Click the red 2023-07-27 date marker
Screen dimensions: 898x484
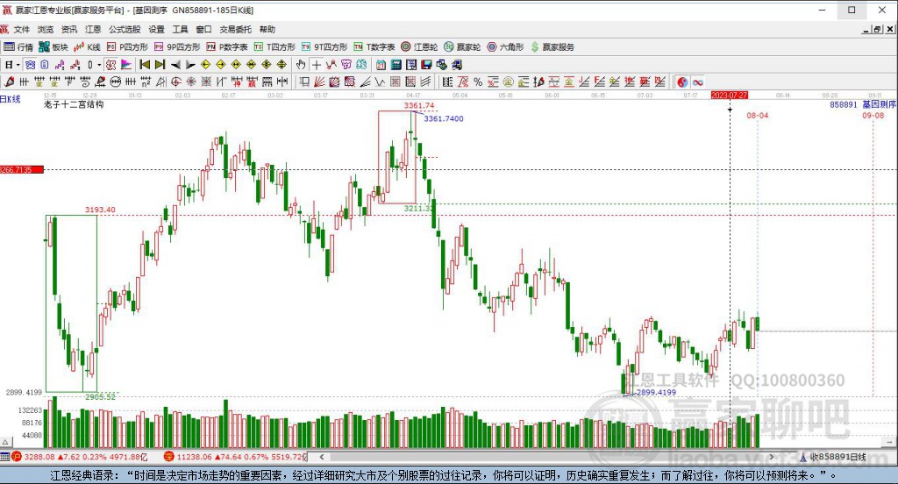(x=729, y=95)
